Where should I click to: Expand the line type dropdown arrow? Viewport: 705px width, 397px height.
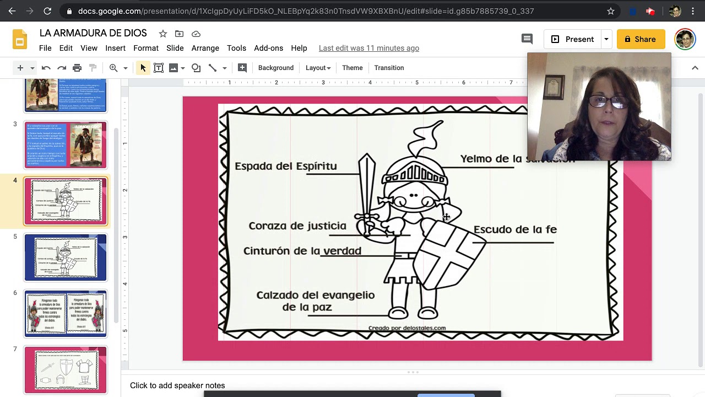[224, 68]
